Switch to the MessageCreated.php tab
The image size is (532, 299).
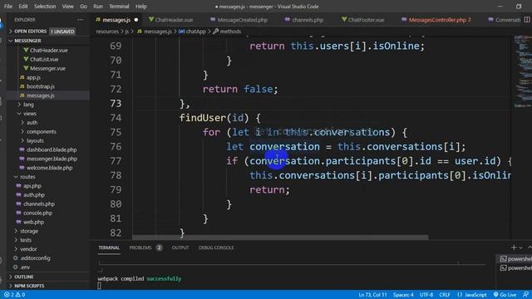click(242, 20)
